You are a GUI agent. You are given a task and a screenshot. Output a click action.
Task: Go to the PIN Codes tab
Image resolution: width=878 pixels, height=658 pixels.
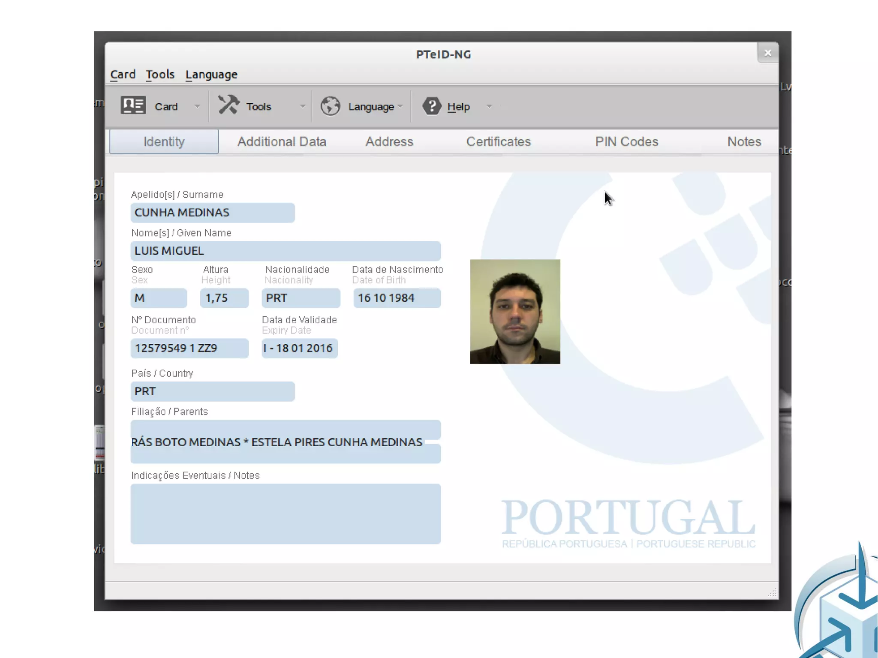pyautogui.click(x=626, y=142)
